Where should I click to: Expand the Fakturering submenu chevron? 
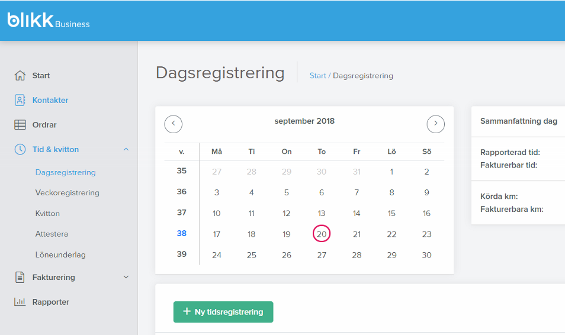(126, 277)
